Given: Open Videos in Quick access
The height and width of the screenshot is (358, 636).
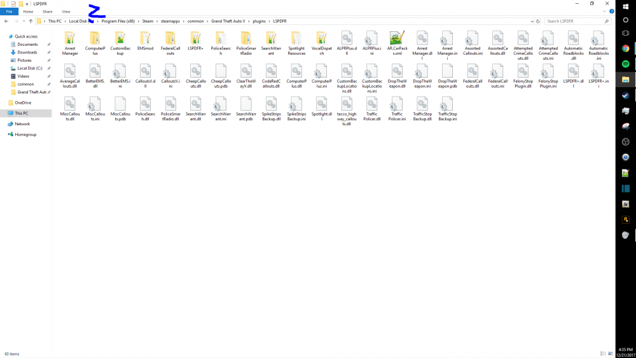Looking at the screenshot, I should click(x=23, y=76).
